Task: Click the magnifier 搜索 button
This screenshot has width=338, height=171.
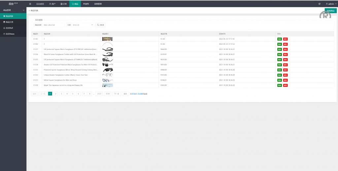Action: coord(100,25)
